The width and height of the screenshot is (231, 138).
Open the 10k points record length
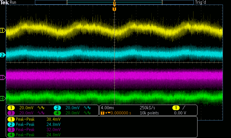point(149,113)
